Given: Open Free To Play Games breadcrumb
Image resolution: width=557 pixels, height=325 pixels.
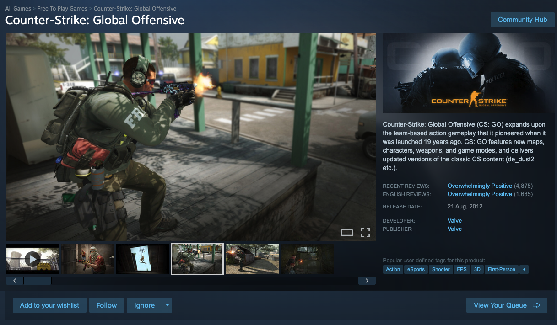Looking at the screenshot, I should tap(62, 9).
